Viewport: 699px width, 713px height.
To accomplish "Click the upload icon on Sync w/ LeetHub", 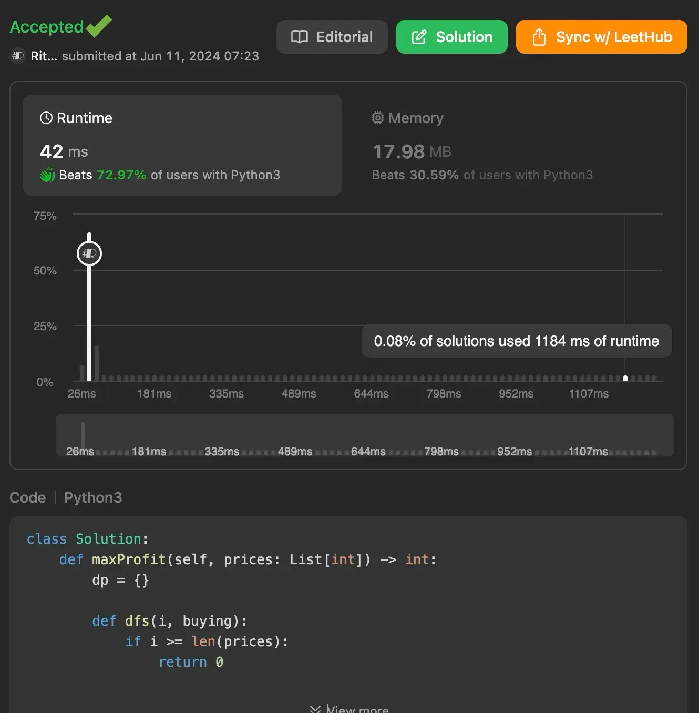I will click(x=539, y=37).
